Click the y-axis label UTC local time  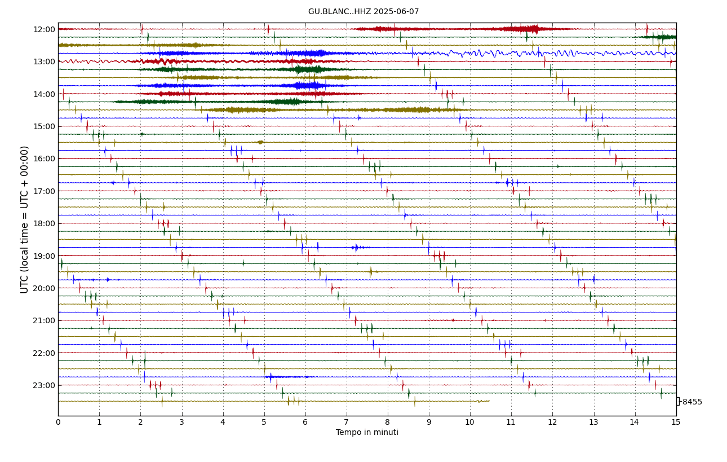point(25,219)
